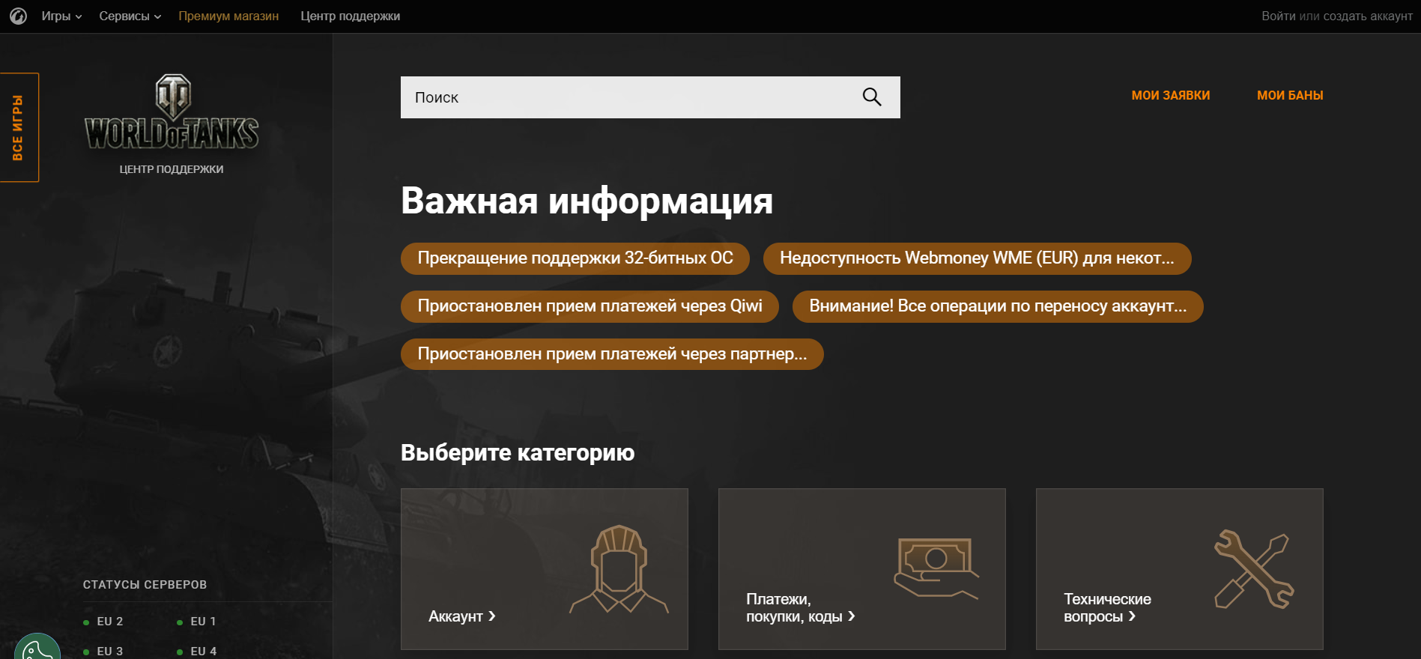Click the EU 4 server status
The width and height of the screenshot is (1421, 659).
point(197,652)
